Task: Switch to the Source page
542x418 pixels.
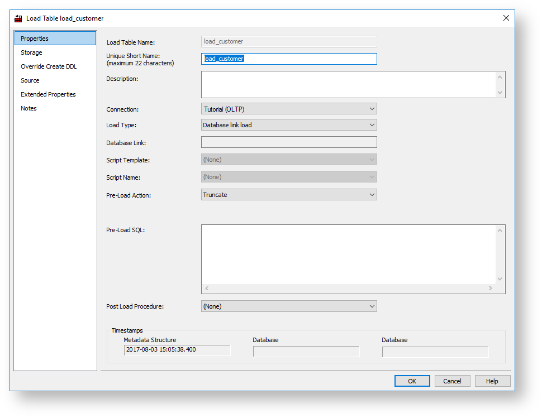Action: point(30,80)
